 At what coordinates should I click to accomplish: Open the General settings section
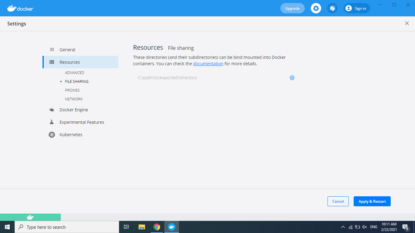coord(81,49)
